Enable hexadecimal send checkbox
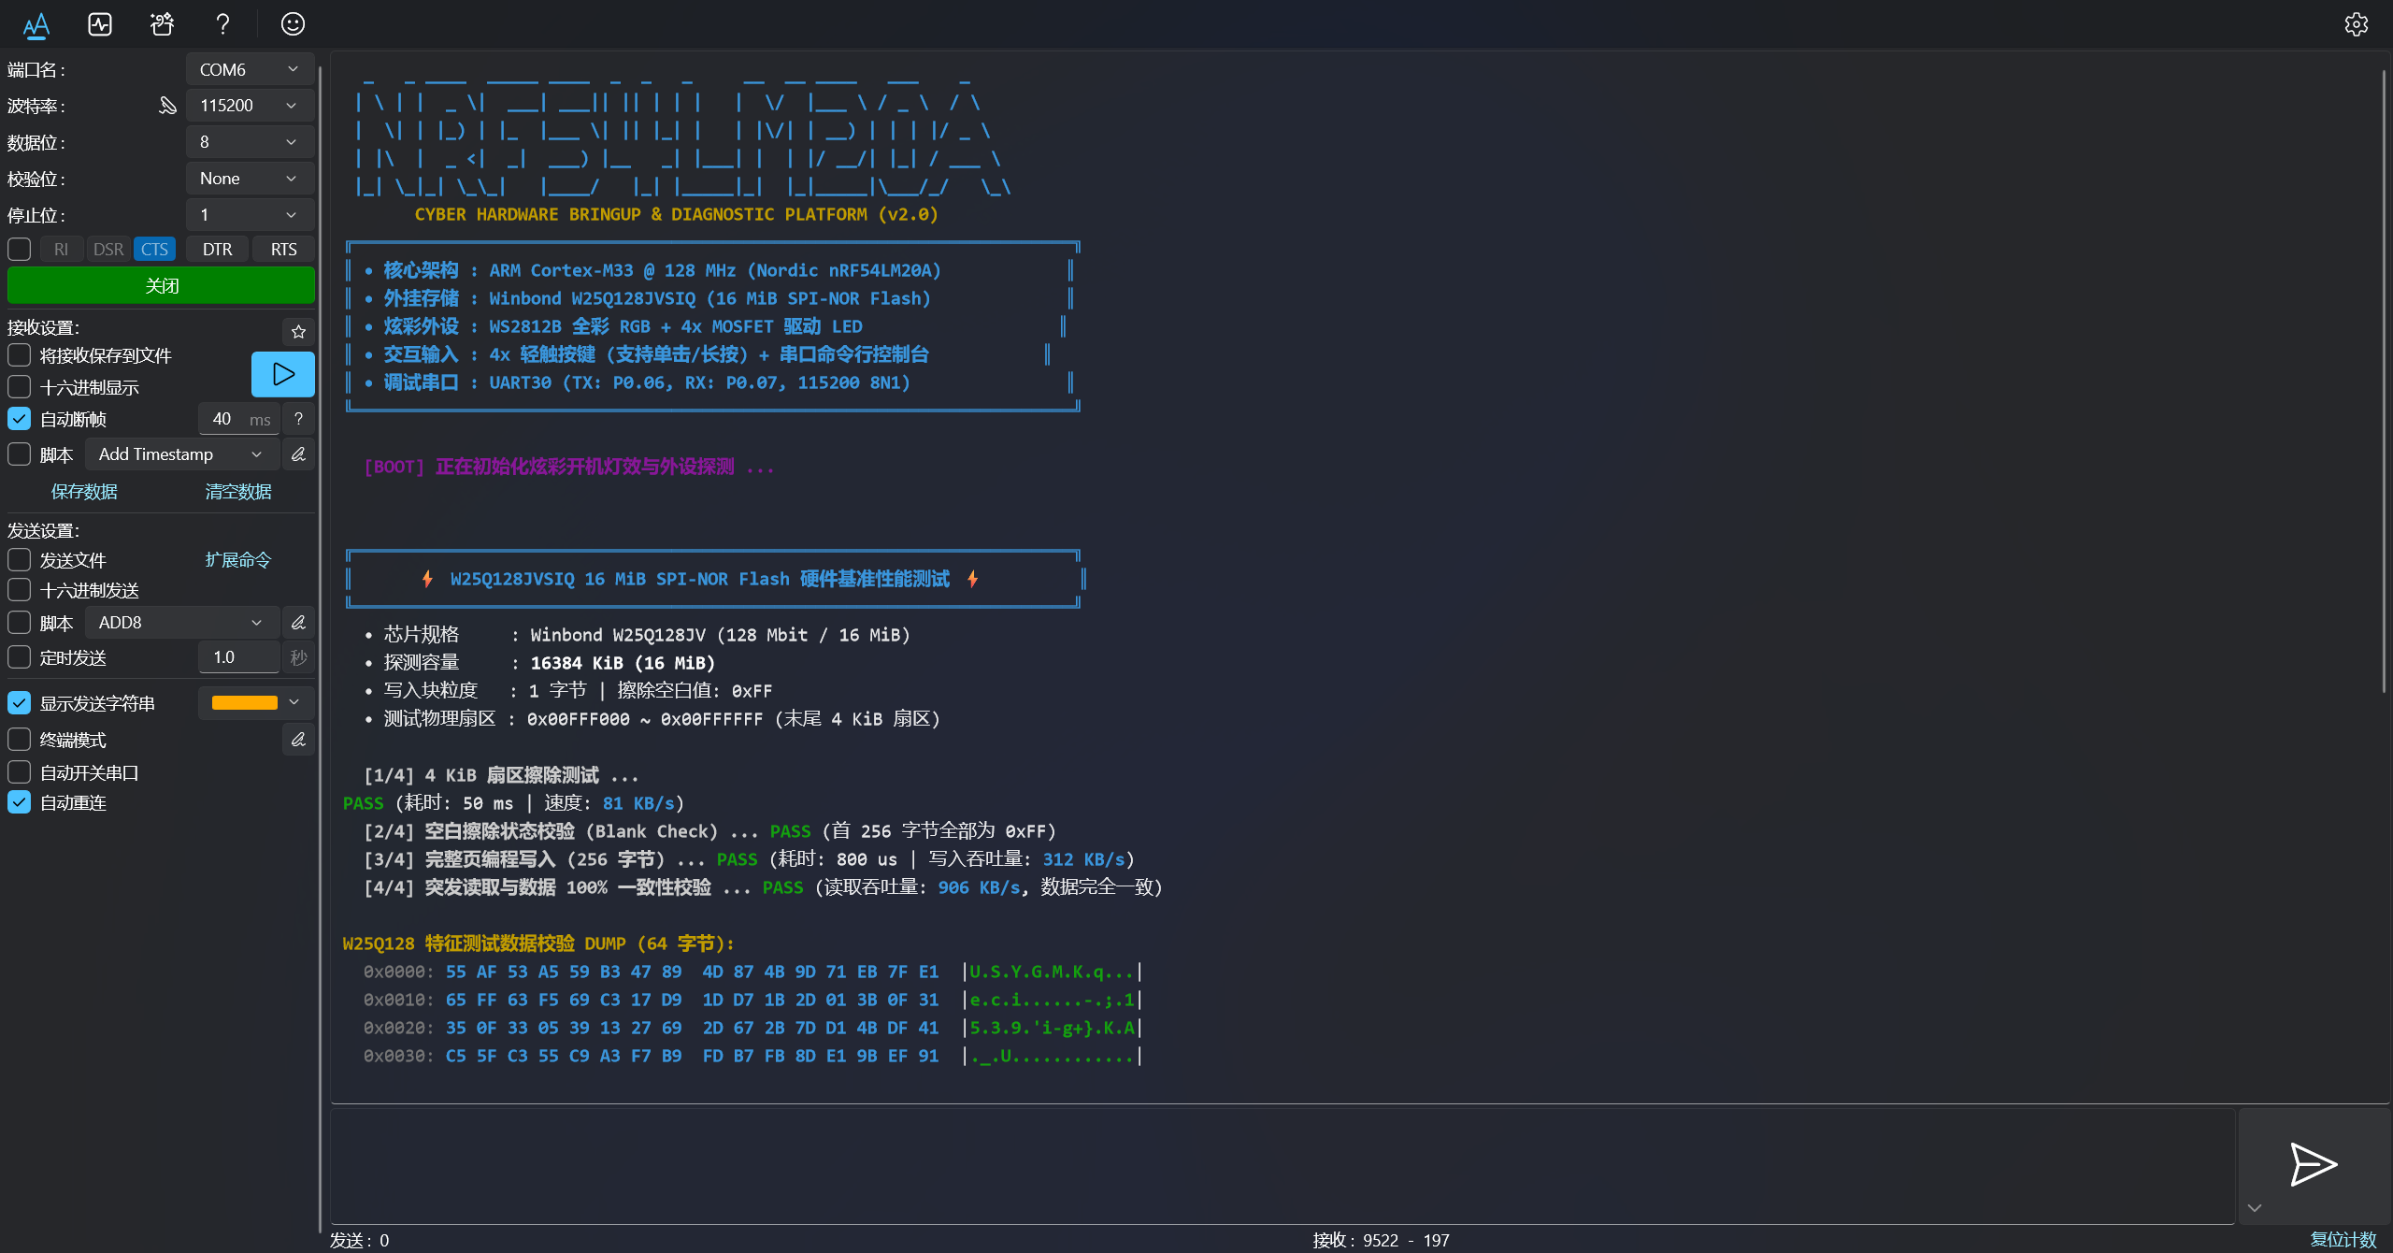The image size is (2393, 1253). coord(20,590)
